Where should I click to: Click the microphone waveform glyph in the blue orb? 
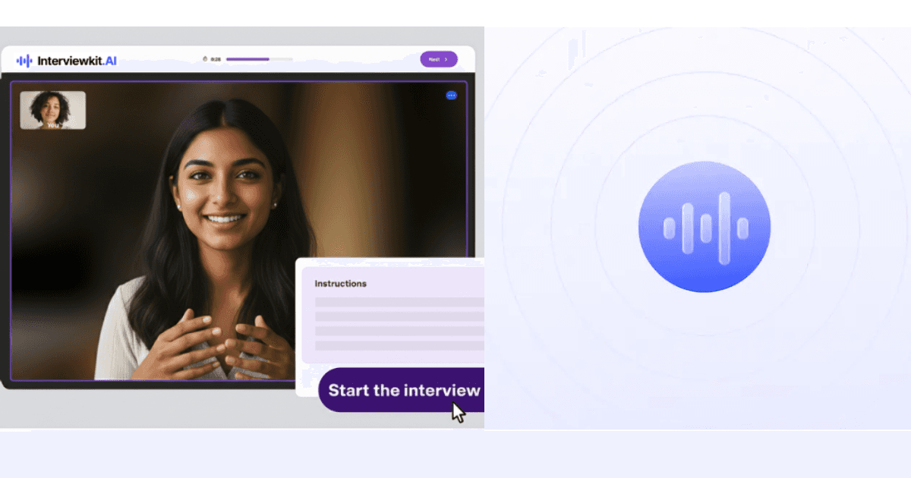click(705, 225)
